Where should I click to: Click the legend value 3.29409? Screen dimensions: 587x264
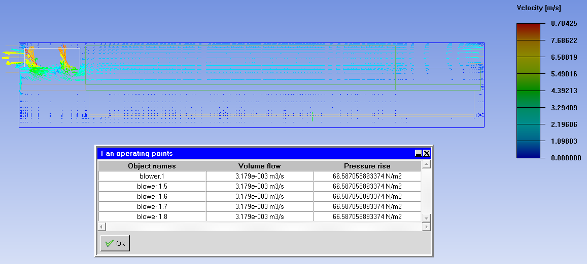(x=564, y=108)
